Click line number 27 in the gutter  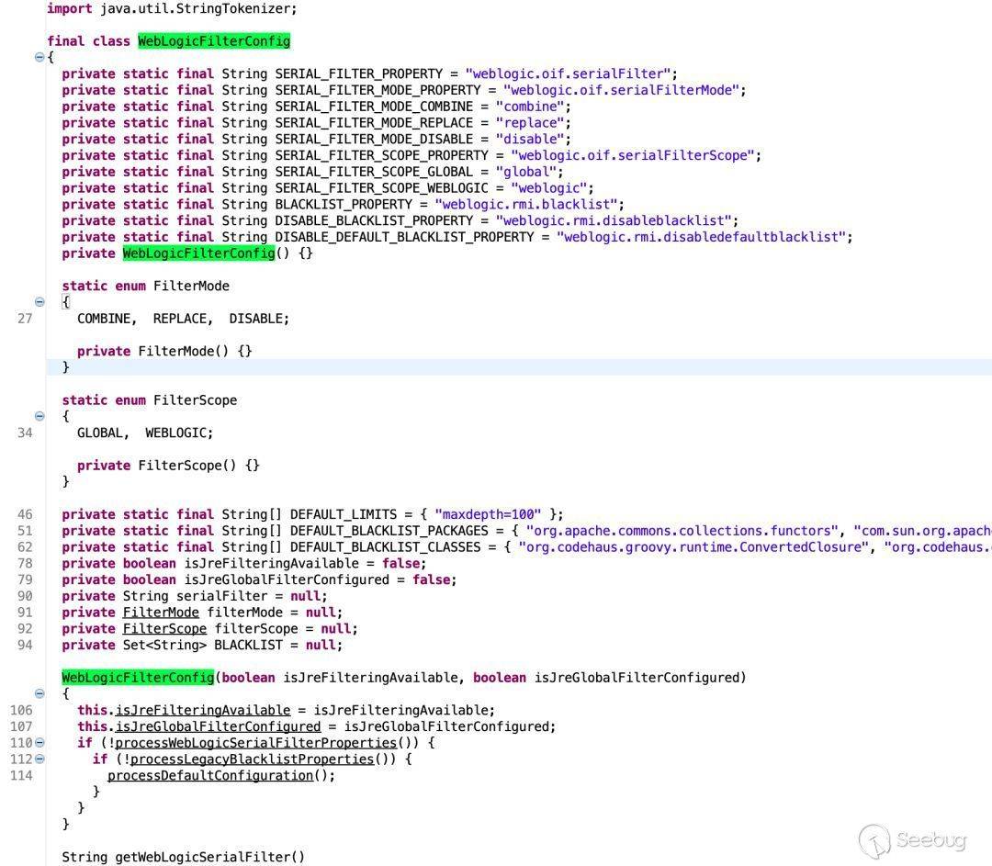25,318
